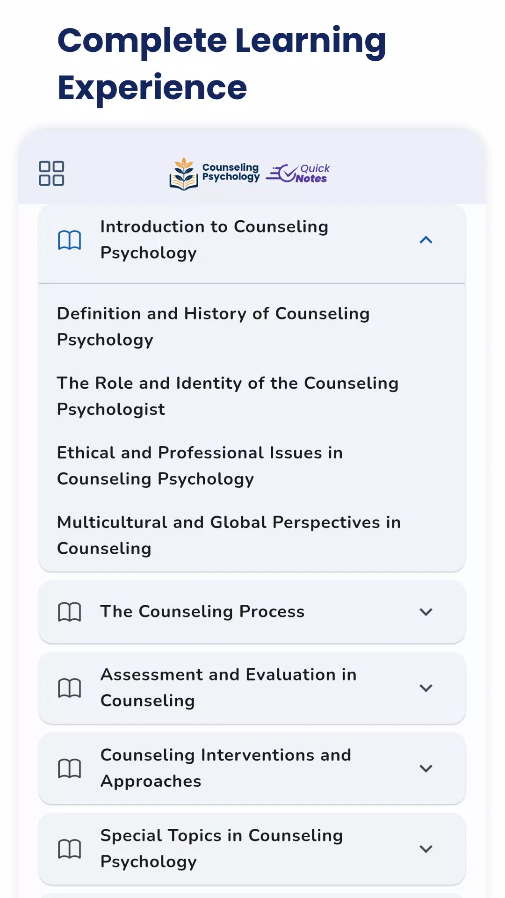Click book icon beside Assessment and Evaluation
Image resolution: width=505 pixels, height=898 pixels.
coord(69,688)
